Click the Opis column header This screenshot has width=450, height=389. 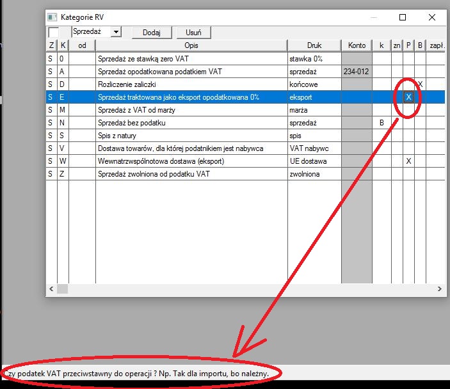(191, 45)
